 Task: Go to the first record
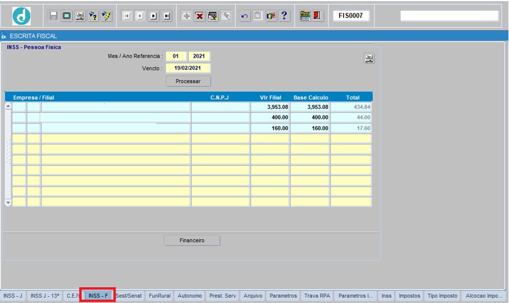(x=127, y=16)
